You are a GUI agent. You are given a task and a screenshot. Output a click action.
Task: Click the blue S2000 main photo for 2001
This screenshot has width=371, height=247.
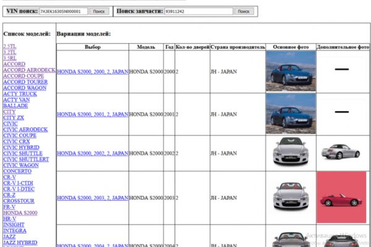pos(291,114)
